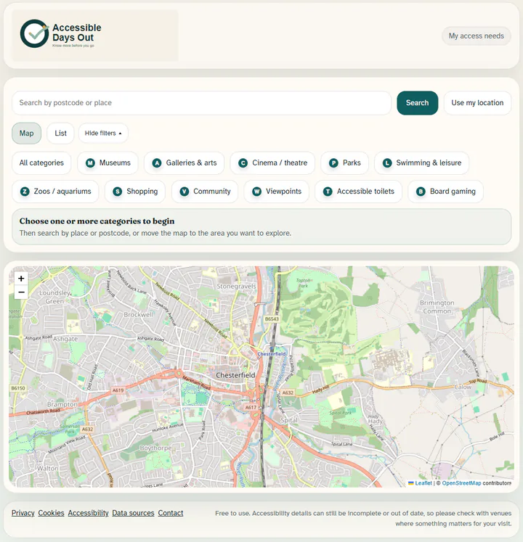Screen dimensions: 523x542
Task: Click the B6543 road shield on map
Action: click(x=272, y=319)
